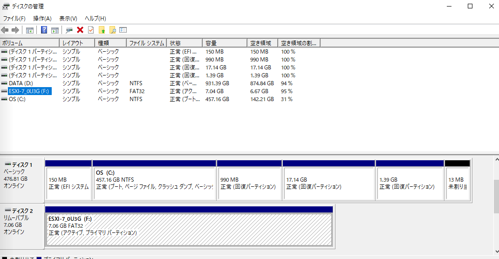
Task: Select the OS (C:) volume in list
Action: pos(17,99)
